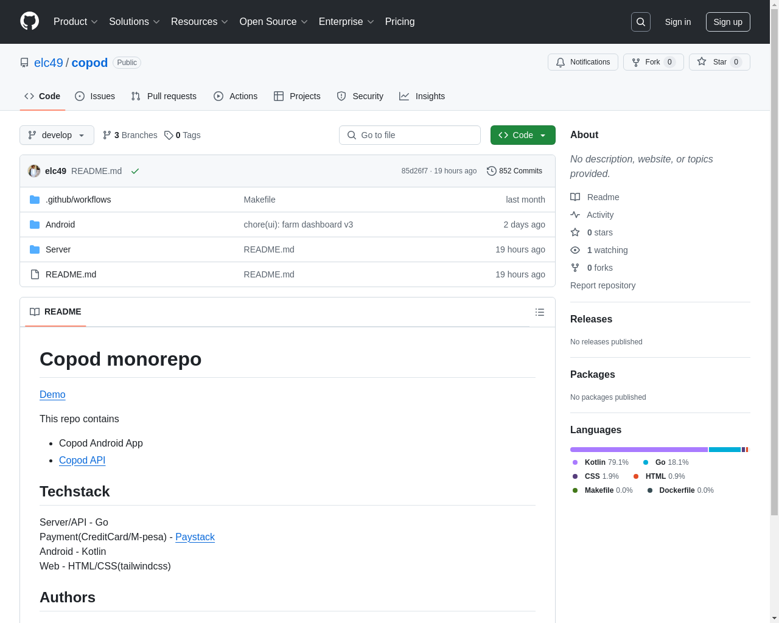Open 1 watching link
This screenshot has width=779, height=623.
599,250
